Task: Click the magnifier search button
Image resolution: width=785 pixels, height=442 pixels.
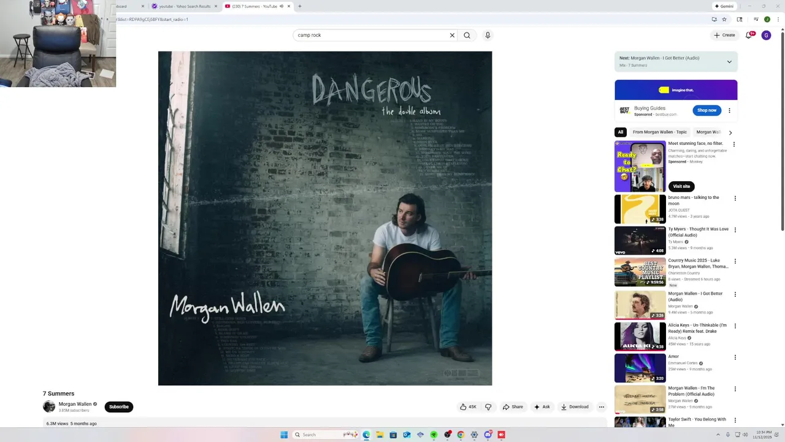Action: pos(467,36)
